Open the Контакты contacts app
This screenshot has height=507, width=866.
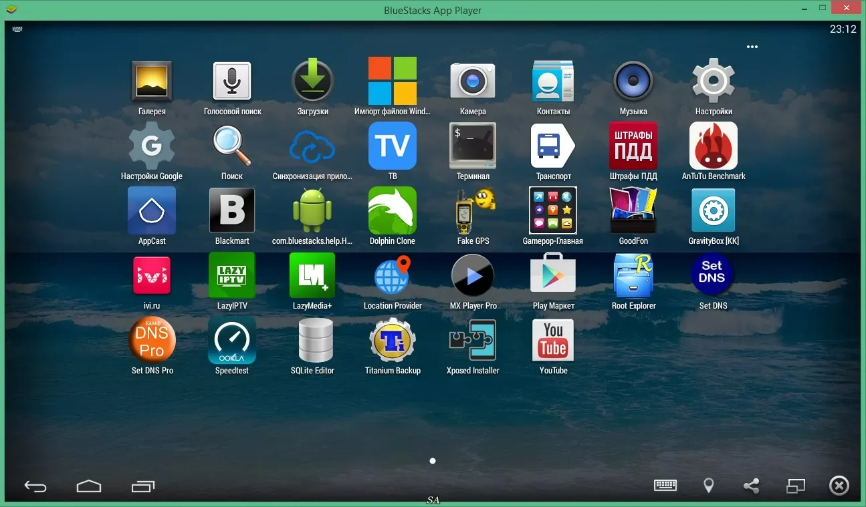point(553,81)
